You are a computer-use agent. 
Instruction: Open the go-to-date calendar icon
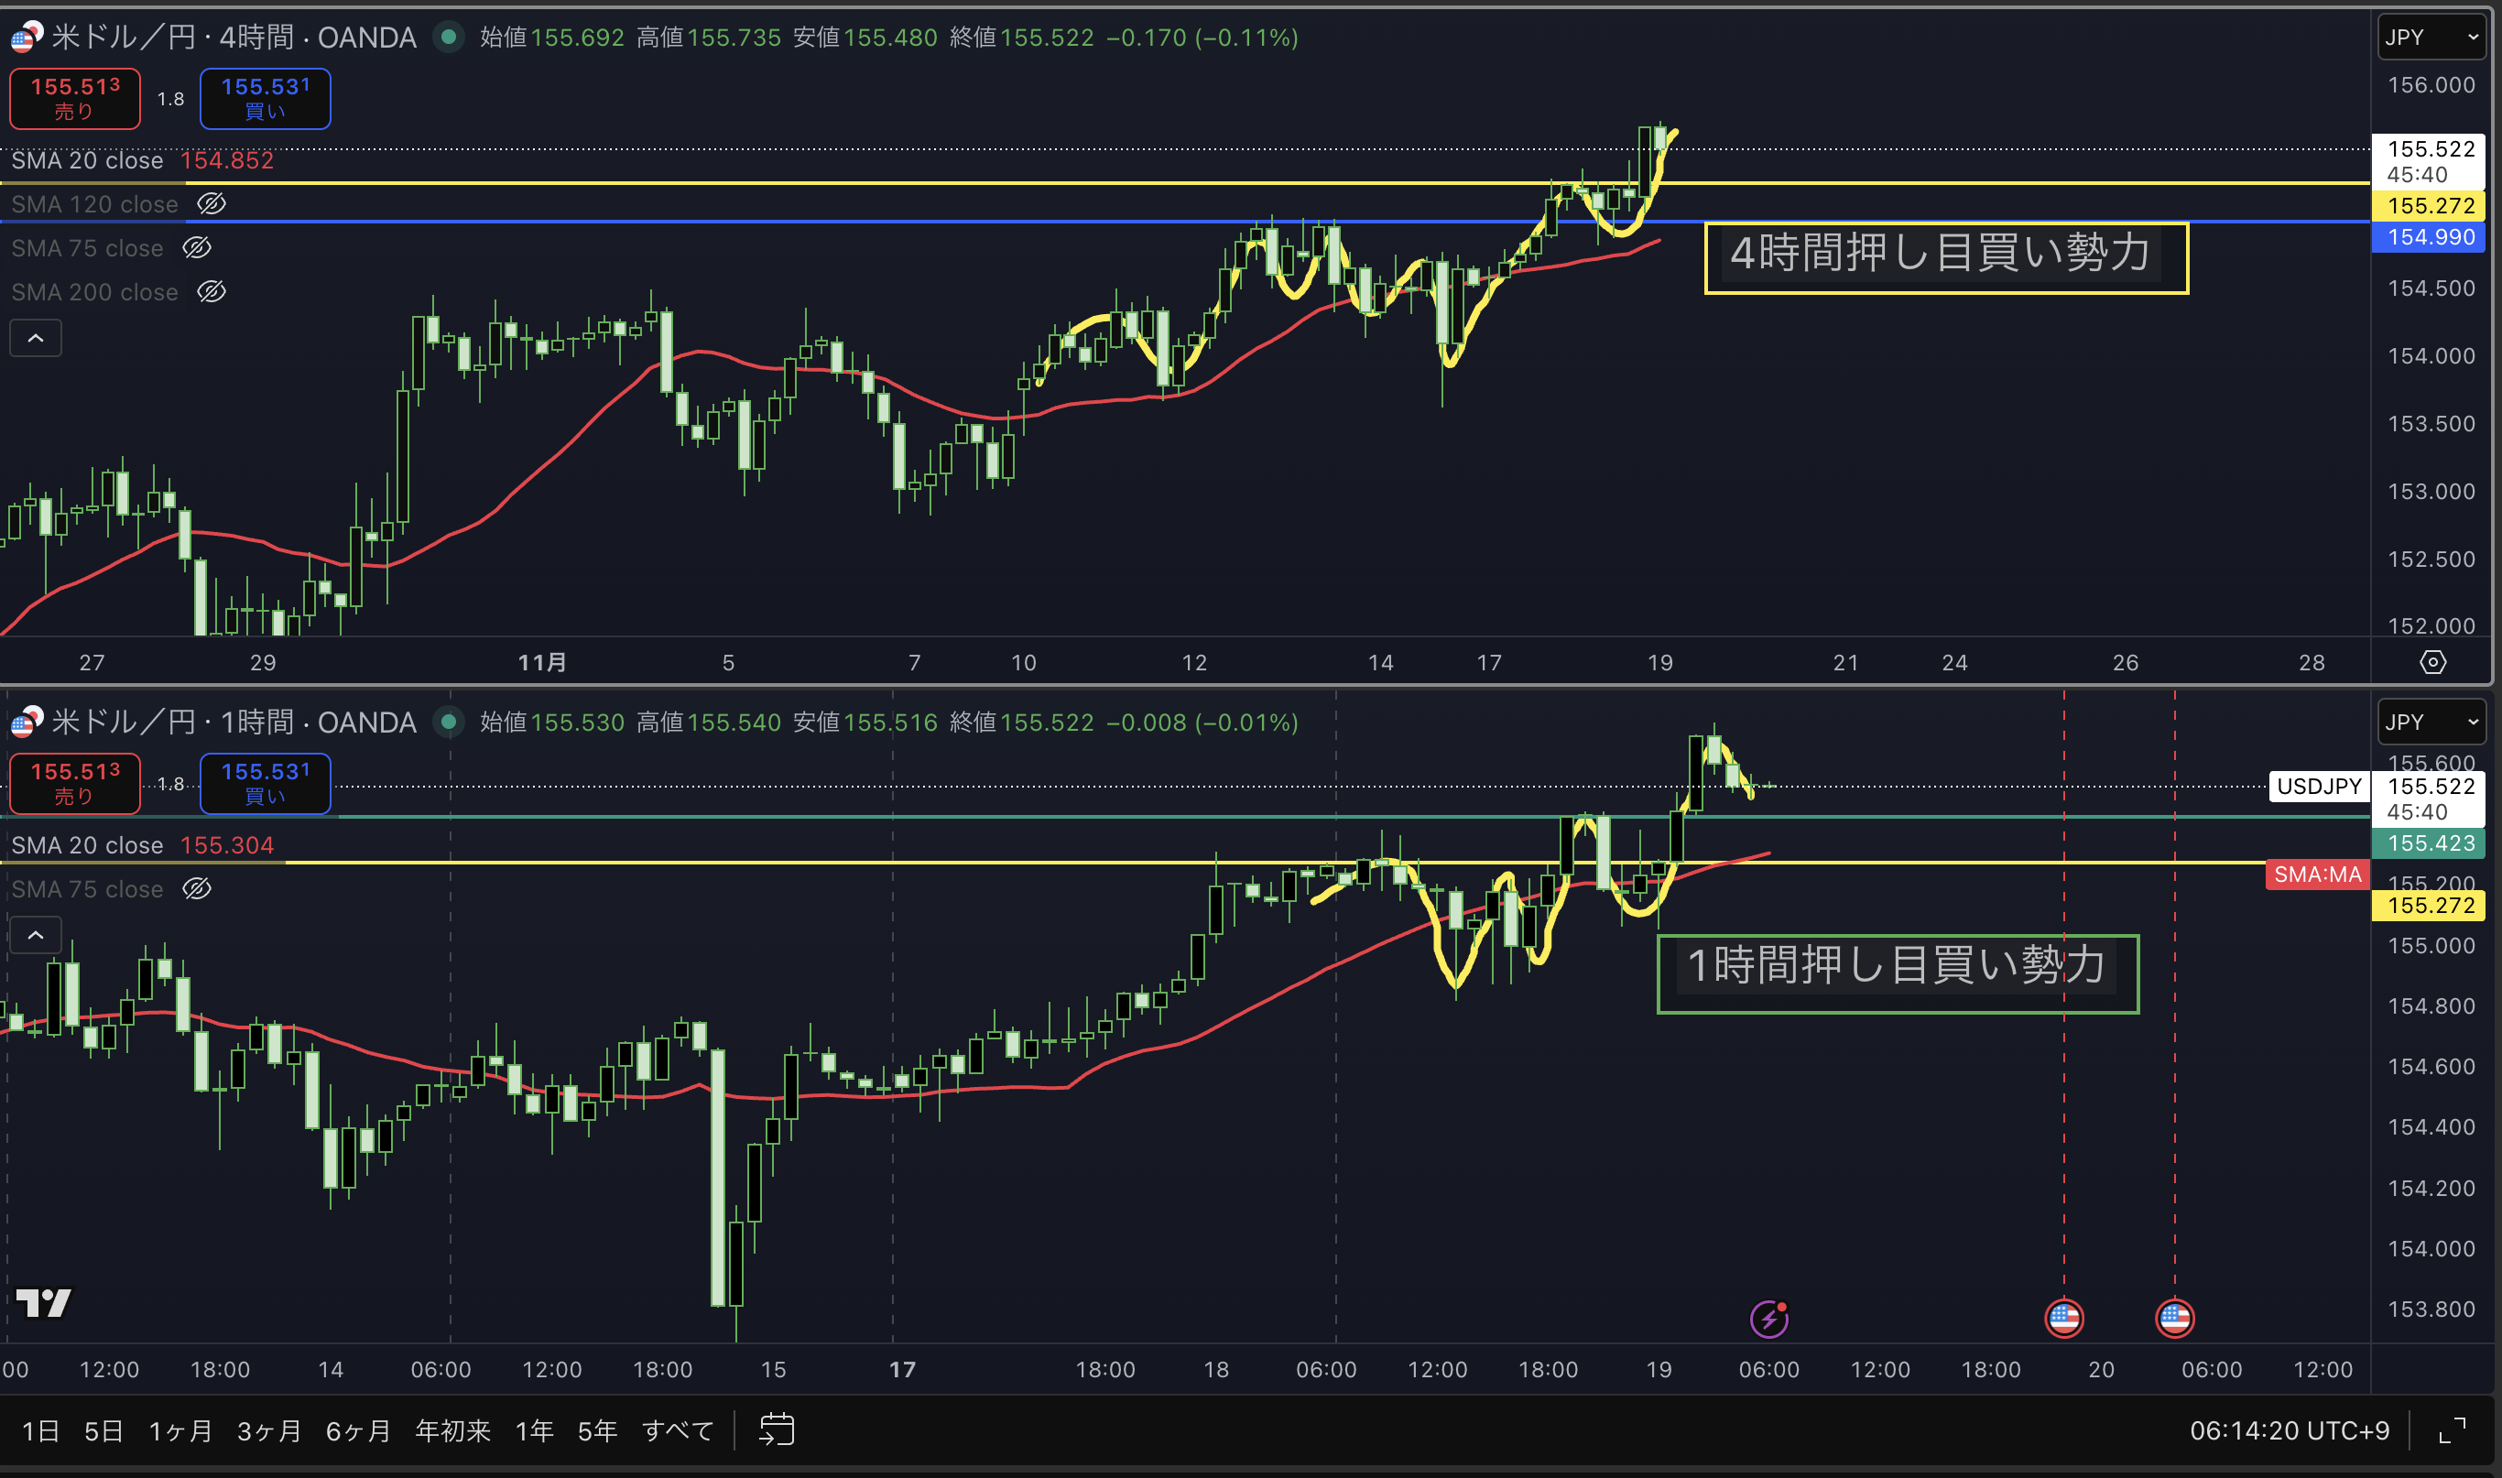tap(776, 1430)
